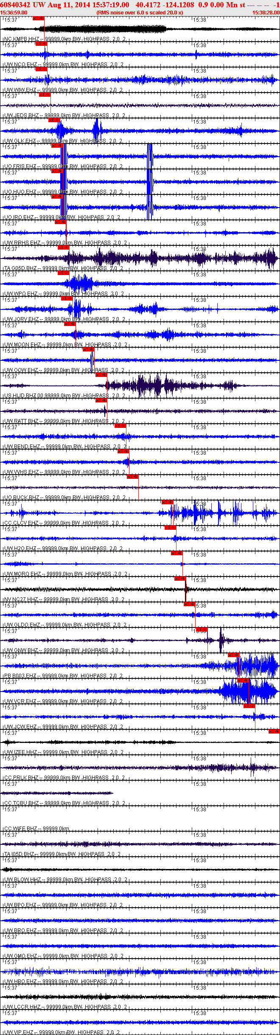Click the red pick marker on UW.WIW trace
The image size is (280, 1035).
41,69
